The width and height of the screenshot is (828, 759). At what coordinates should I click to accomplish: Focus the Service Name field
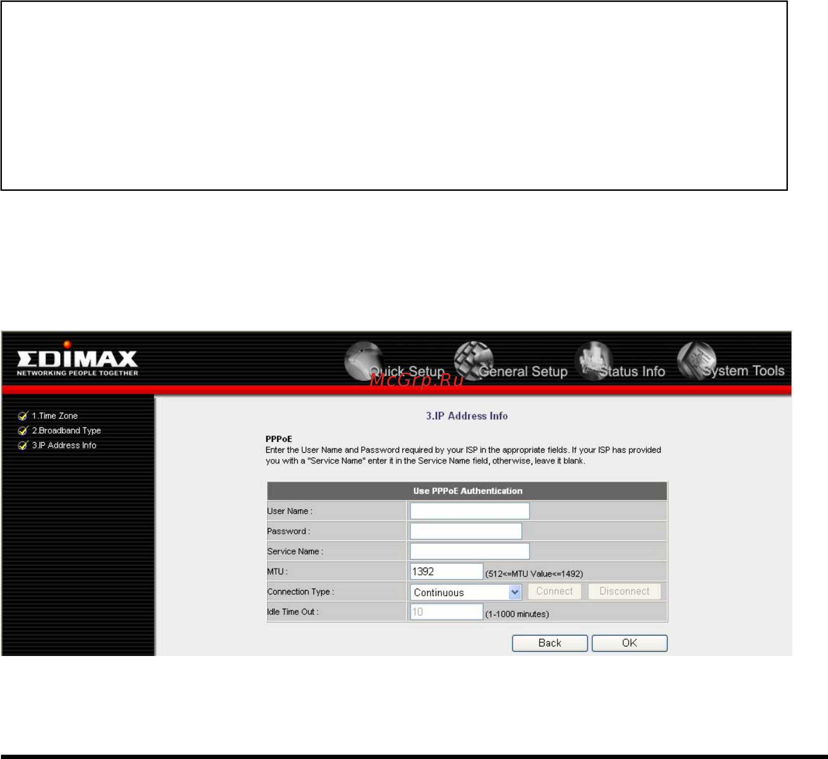[470, 551]
